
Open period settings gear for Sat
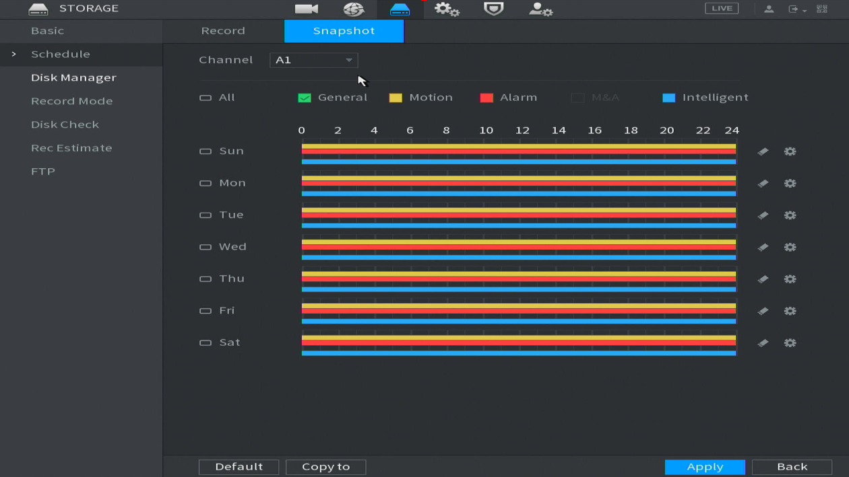coord(790,343)
